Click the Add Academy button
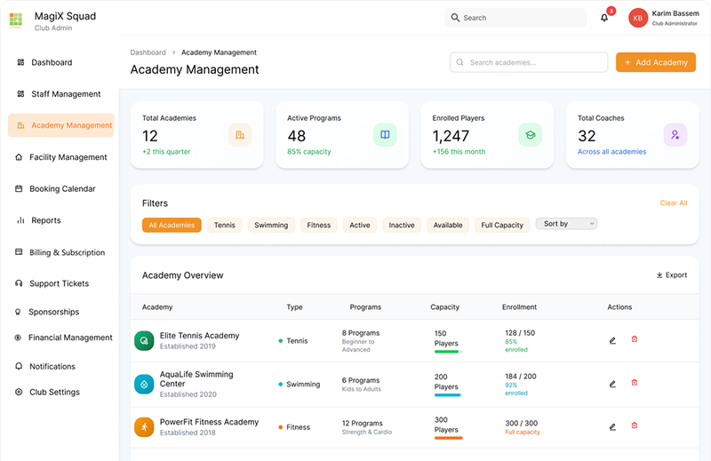The height and width of the screenshot is (461, 711). coord(656,62)
